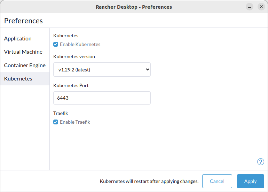Cancel the preference changes

[x=217, y=181]
